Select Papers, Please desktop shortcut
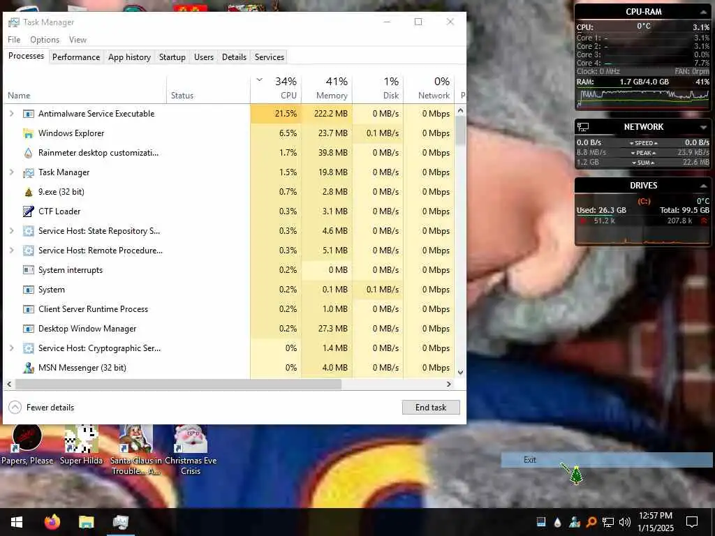 tap(27, 445)
